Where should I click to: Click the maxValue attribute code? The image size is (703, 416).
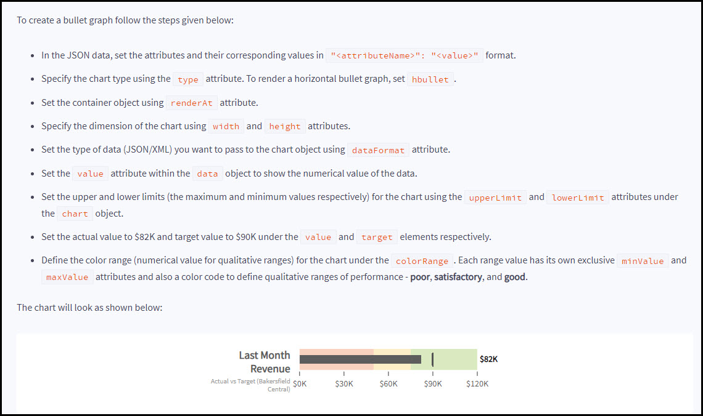[x=67, y=278]
